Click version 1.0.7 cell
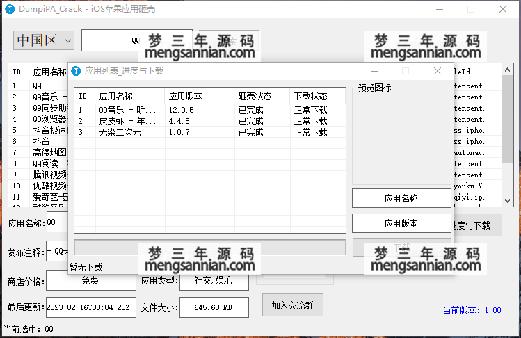Image resolution: width=521 pixels, height=338 pixels. pyautogui.click(x=179, y=133)
